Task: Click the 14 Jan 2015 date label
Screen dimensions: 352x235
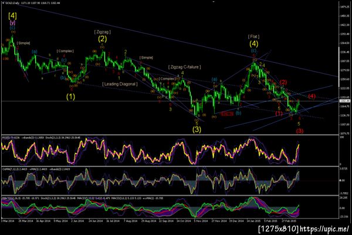Action: pyautogui.click(x=254, y=221)
